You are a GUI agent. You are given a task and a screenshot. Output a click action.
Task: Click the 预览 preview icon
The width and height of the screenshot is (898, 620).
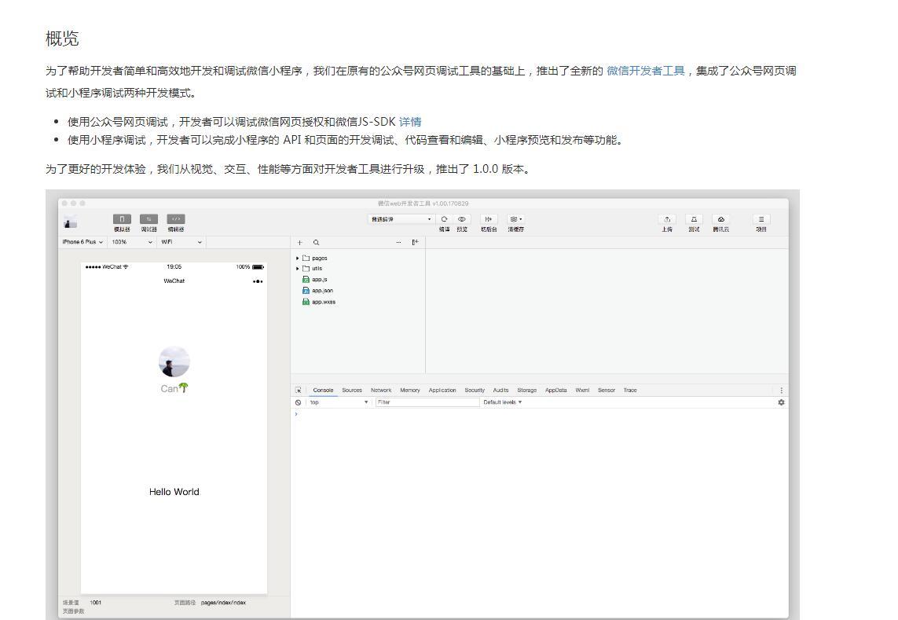461,218
